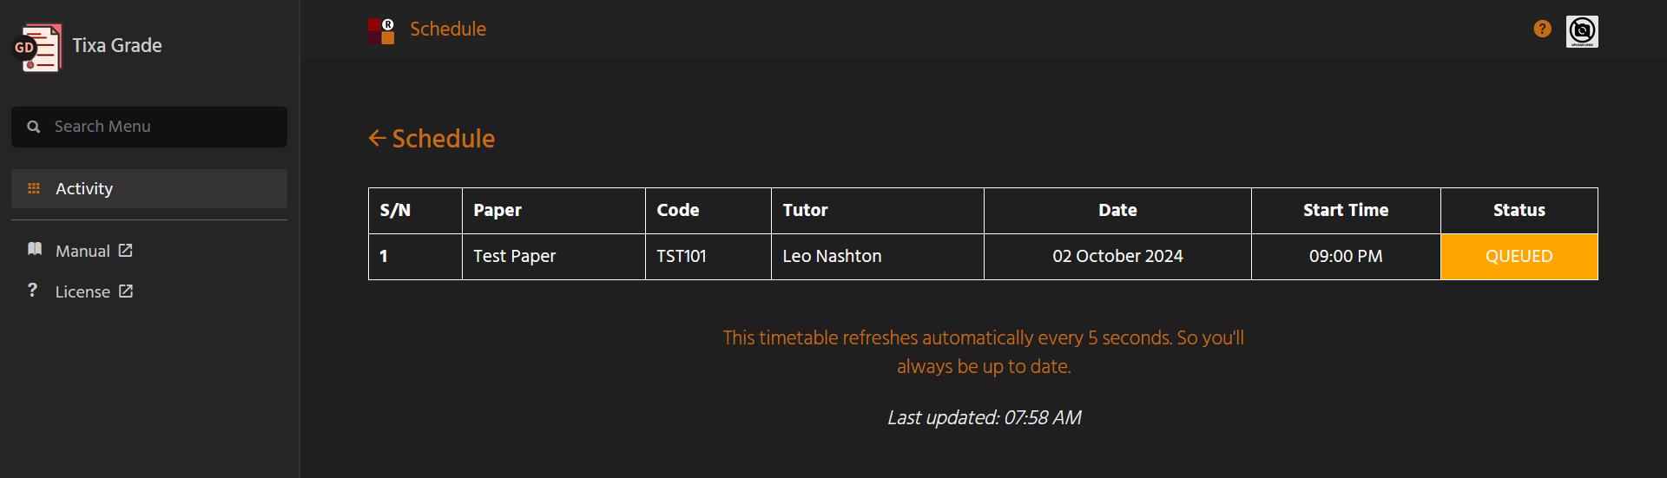Click the Activity grid icon in sidebar
This screenshot has width=1667, height=478.
click(34, 188)
